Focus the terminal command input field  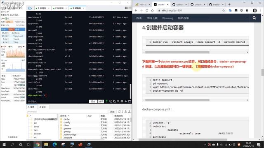pos(58,102)
